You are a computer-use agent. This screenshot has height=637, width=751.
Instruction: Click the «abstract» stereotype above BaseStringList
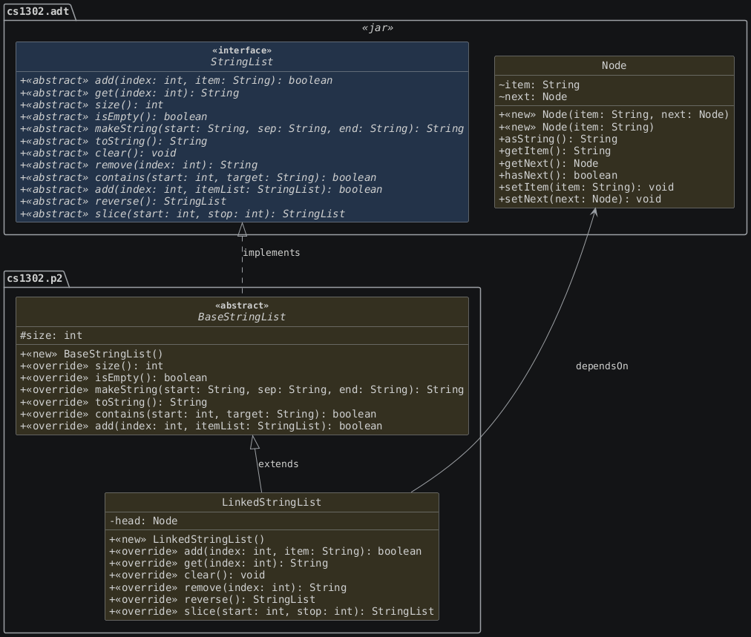pyautogui.click(x=242, y=306)
